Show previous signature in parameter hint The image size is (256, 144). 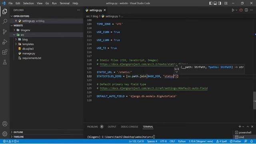click(x=176, y=66)
